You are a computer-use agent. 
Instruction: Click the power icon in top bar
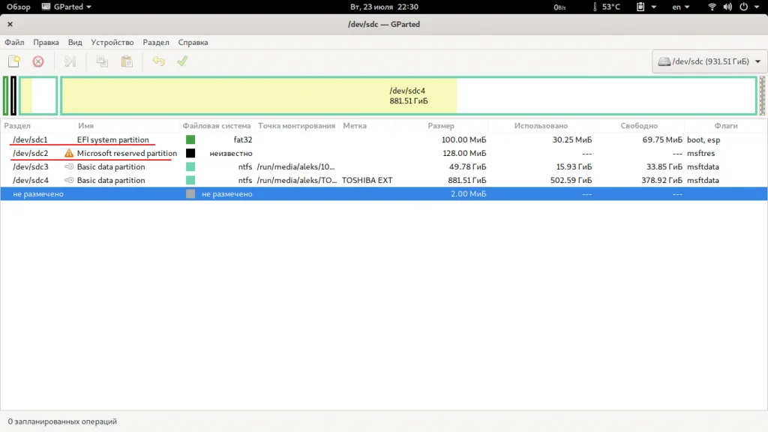tap(743, 7)
